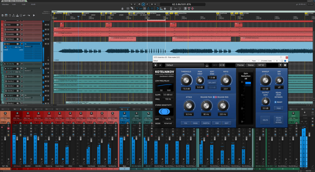Open Kotelnikov help question mark
The height and width of the screenshot is (172, 315).
[x=281, y=65]
